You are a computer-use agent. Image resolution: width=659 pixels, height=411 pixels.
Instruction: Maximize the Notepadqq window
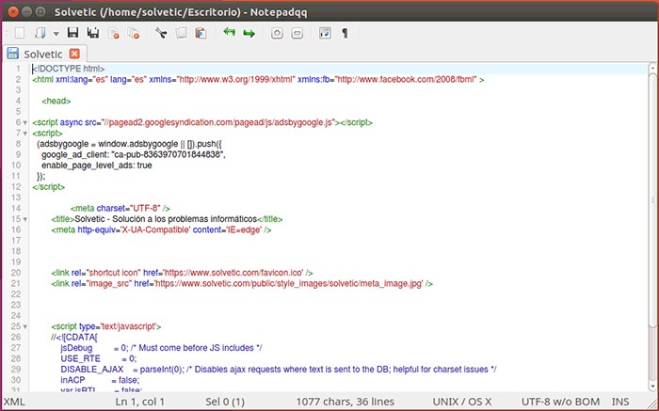point(40,11)
